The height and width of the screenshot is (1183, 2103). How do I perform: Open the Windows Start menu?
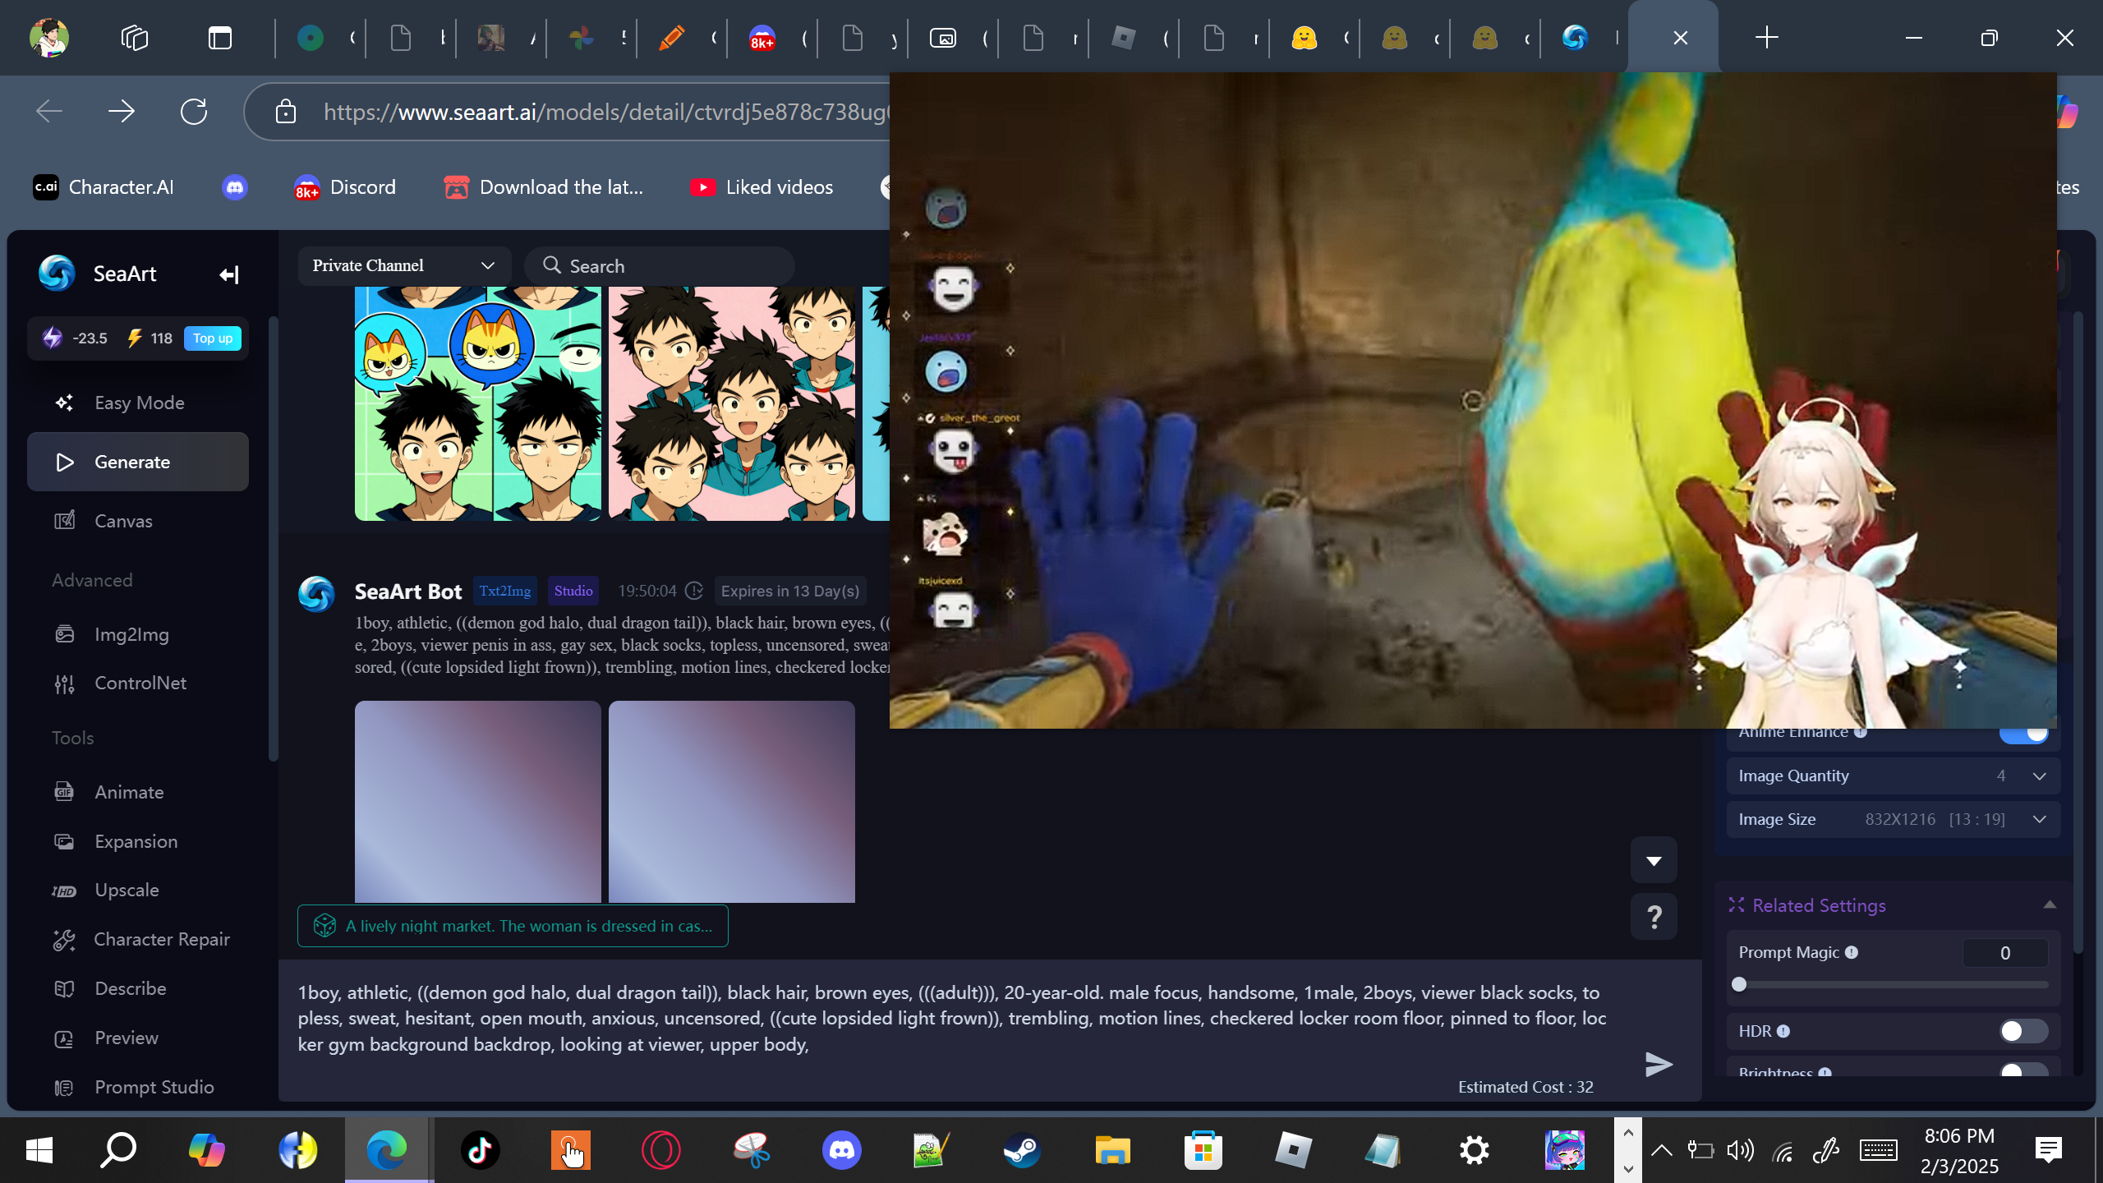pyautogui.click(x=39, y=1150)
